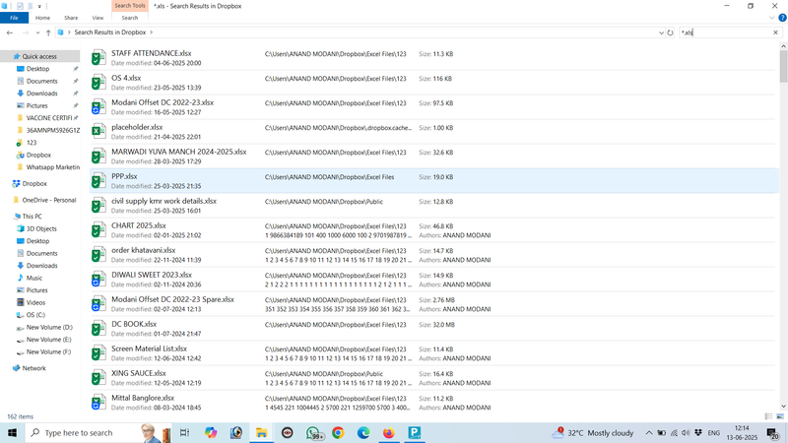Screen dimensions: 788x443
Task: Click the Up arrow navigation icon
Action: [48, 32]
